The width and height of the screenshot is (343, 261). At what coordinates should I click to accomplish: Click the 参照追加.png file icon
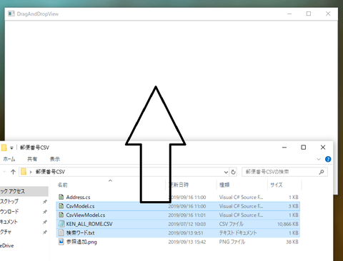coord(61,242)
